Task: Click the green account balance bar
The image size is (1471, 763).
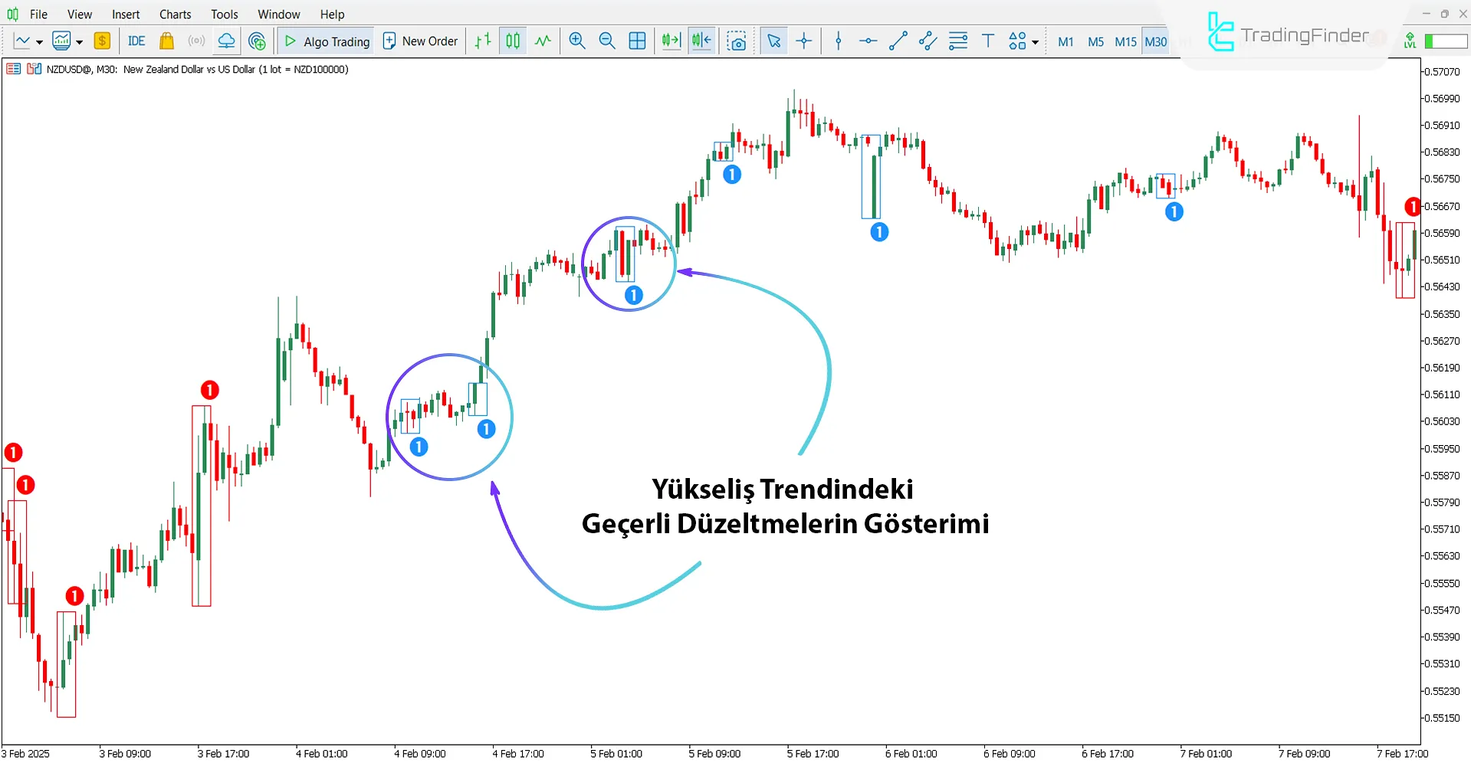Action: point(1446,41)
